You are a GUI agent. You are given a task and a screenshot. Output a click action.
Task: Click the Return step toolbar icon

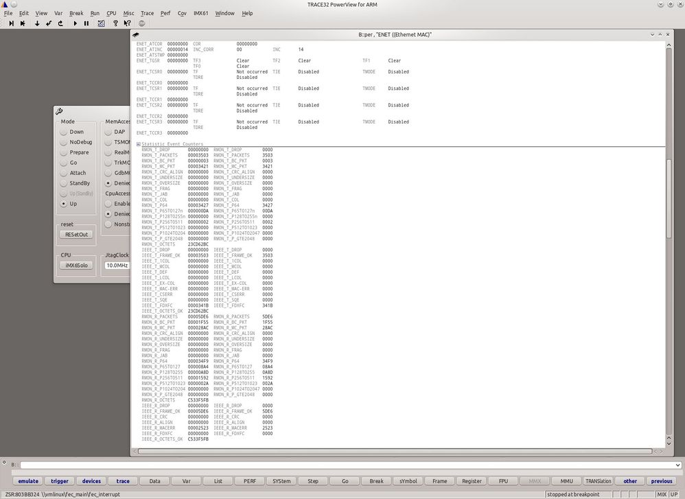[49, 23]
